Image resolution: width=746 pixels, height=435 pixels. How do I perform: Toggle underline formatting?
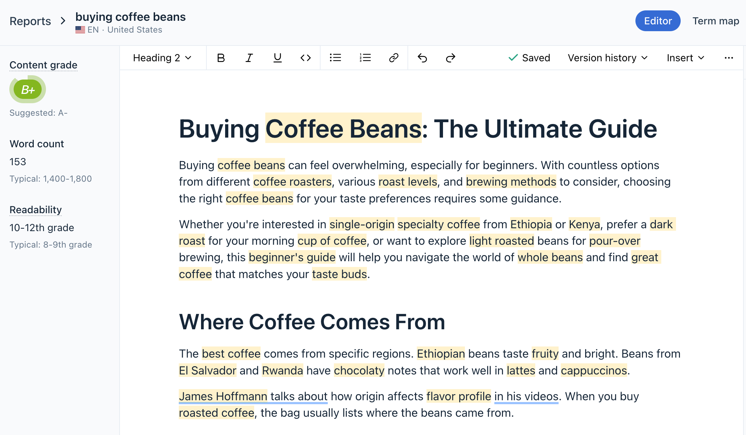coord(277,58)
